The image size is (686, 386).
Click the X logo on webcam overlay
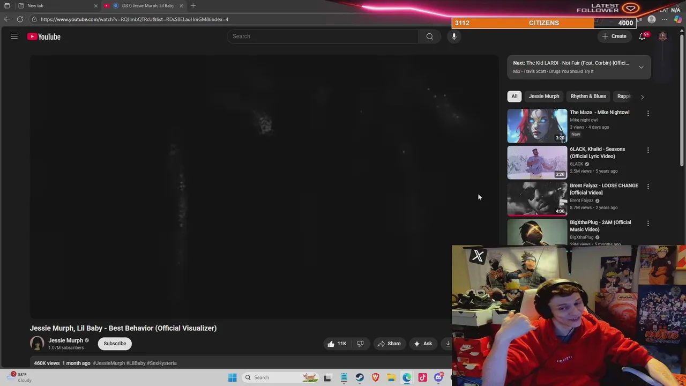click(478, 256)
